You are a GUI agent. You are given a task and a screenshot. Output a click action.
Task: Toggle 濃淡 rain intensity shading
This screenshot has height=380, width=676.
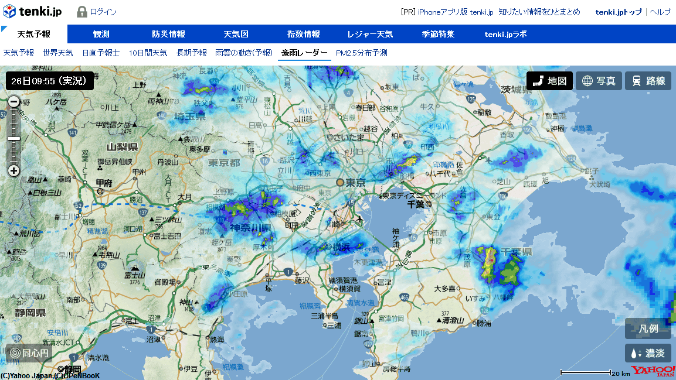(648, 353)
